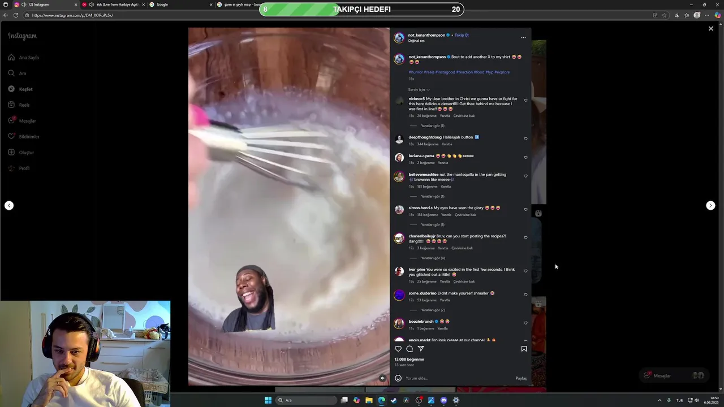The height and width of the screenshot is (407, 724).
Task: Like nicknoc5's comment
Action: (x=525, y=101)
